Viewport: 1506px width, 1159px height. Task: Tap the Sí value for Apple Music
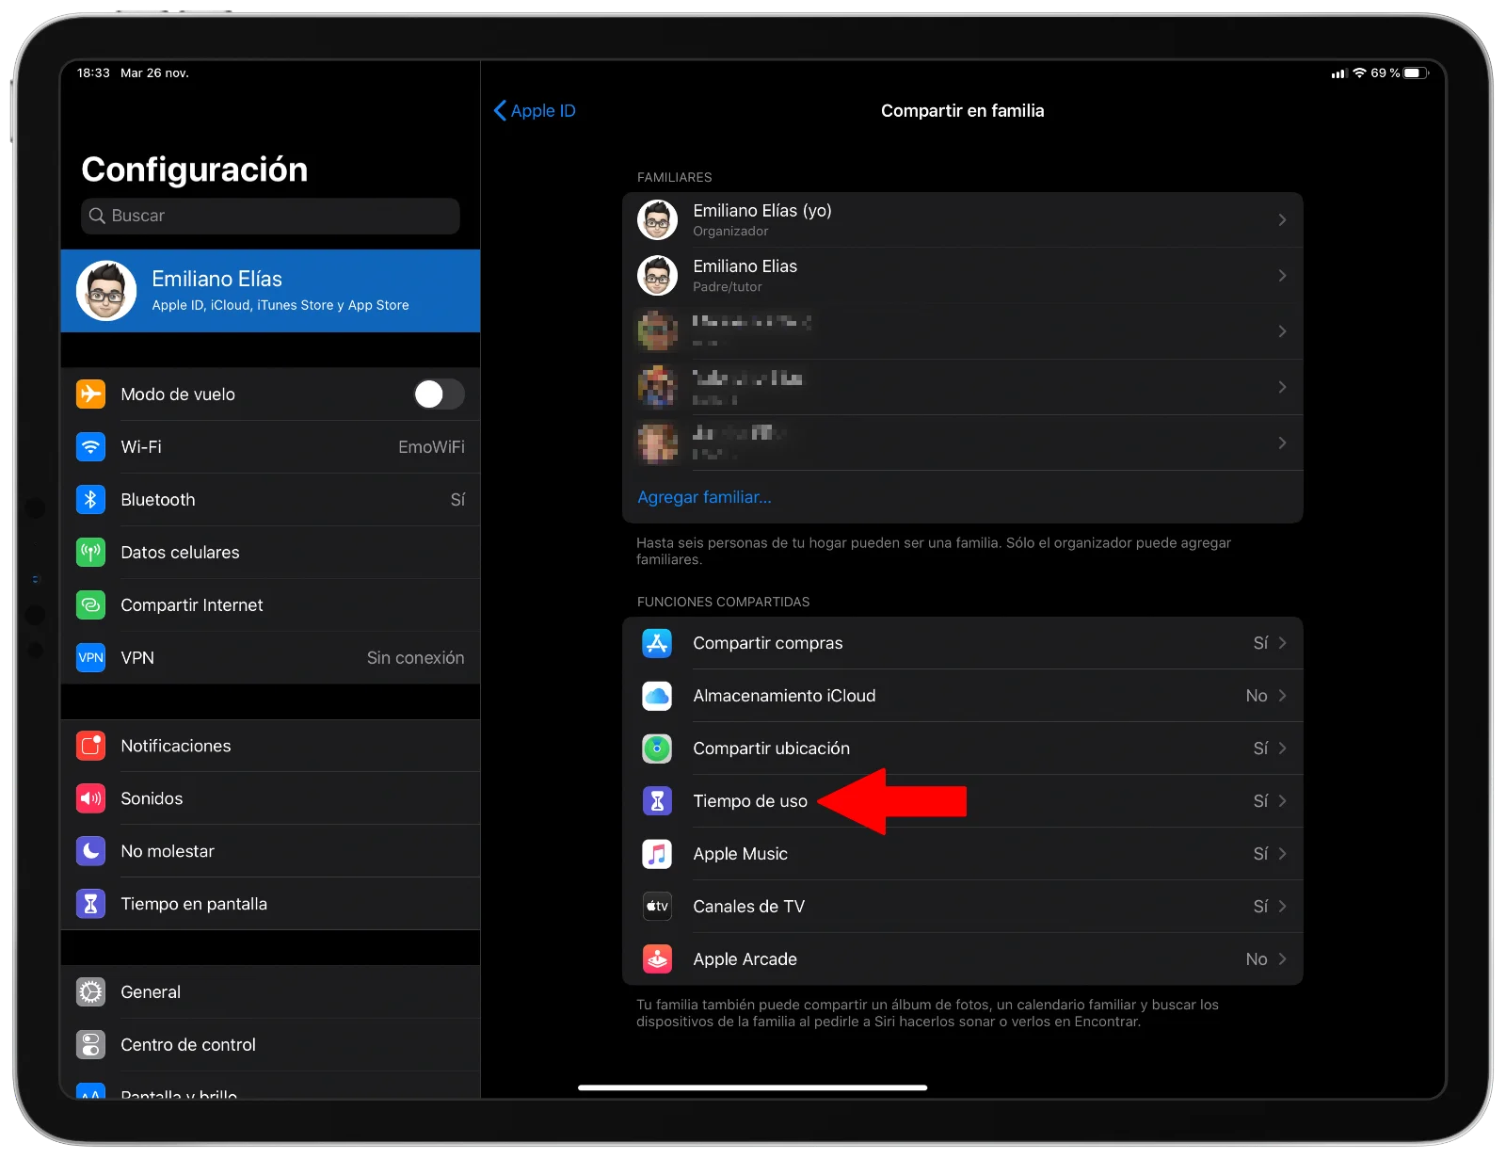coord(1260,854)
